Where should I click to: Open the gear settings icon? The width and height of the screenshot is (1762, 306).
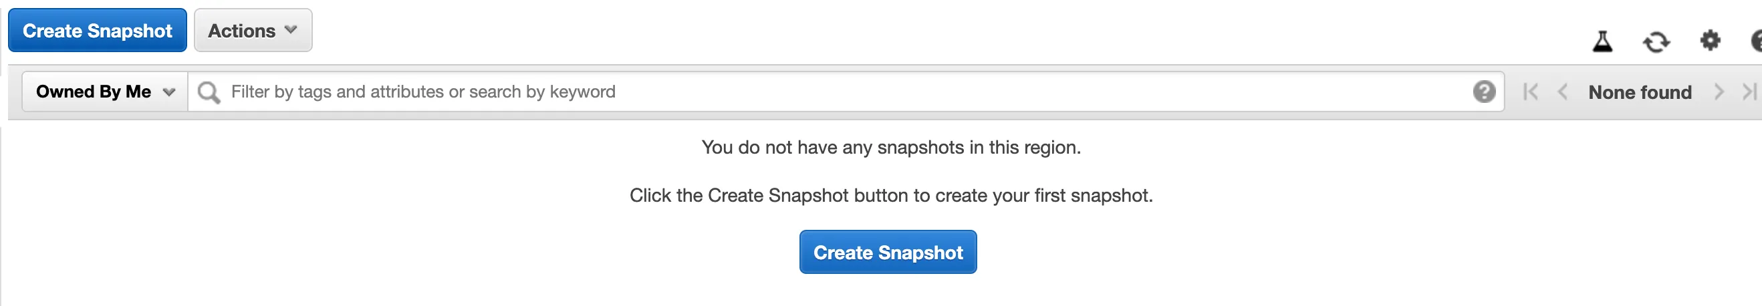tap(1710, 40)
